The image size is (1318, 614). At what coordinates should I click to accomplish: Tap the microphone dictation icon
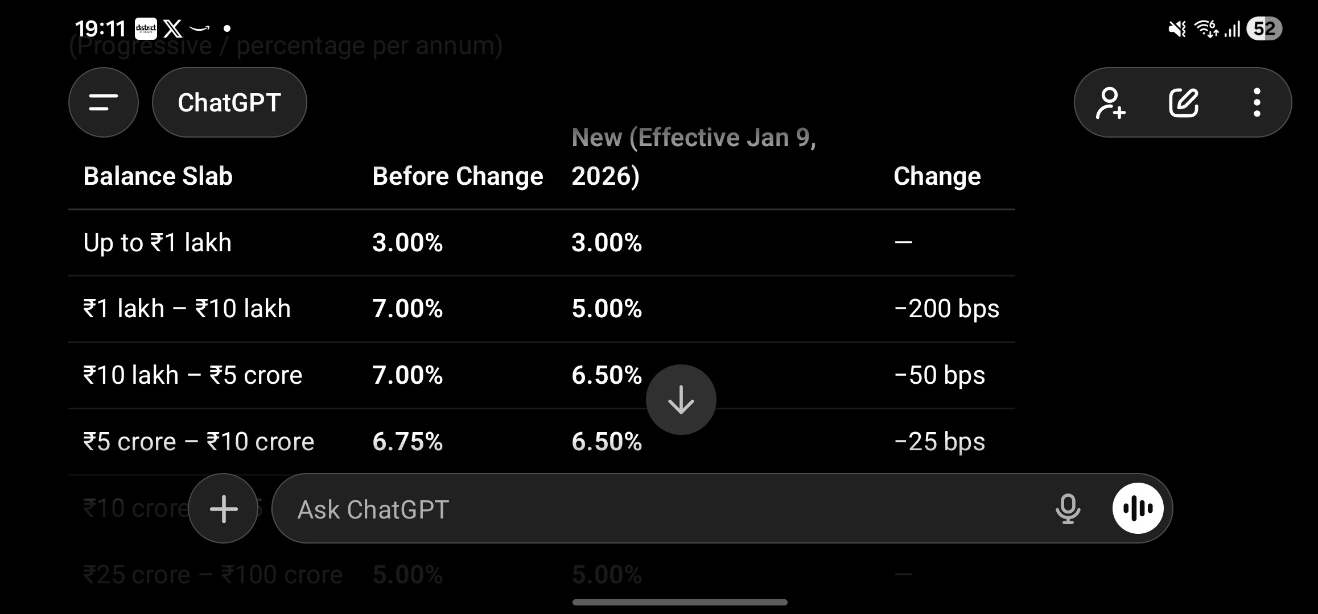click(1068, 508)
